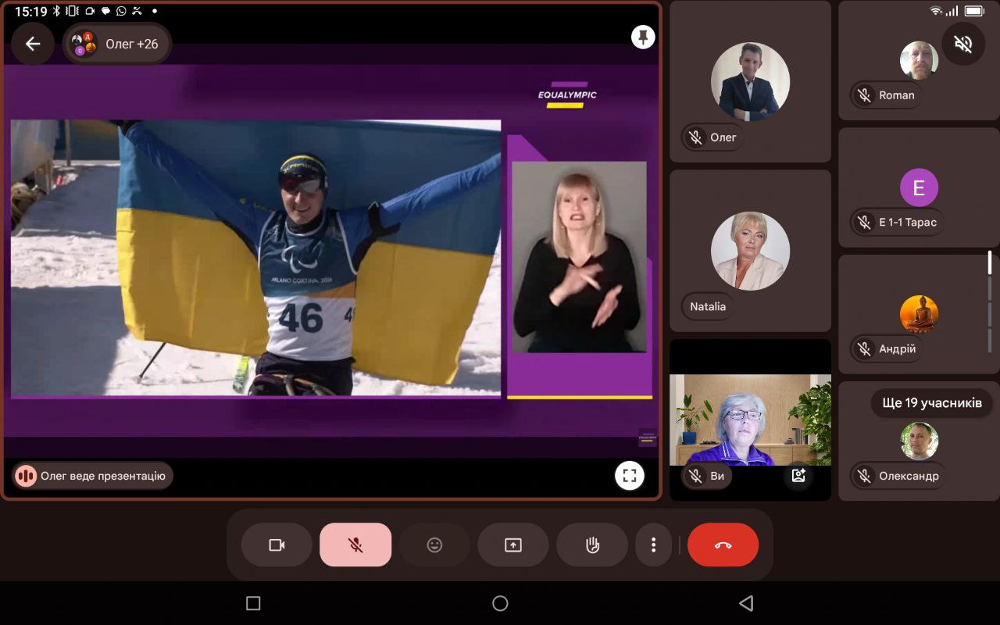The image size is (1000, 625).
Task: Click your own video tile labeled Ви
Action: [750, 420]
